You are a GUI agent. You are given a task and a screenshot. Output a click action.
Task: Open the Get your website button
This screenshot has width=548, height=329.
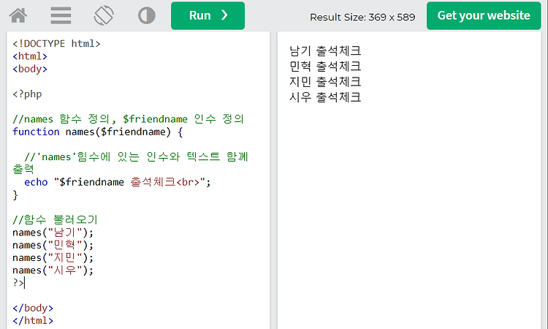click(x=484, y=16)
